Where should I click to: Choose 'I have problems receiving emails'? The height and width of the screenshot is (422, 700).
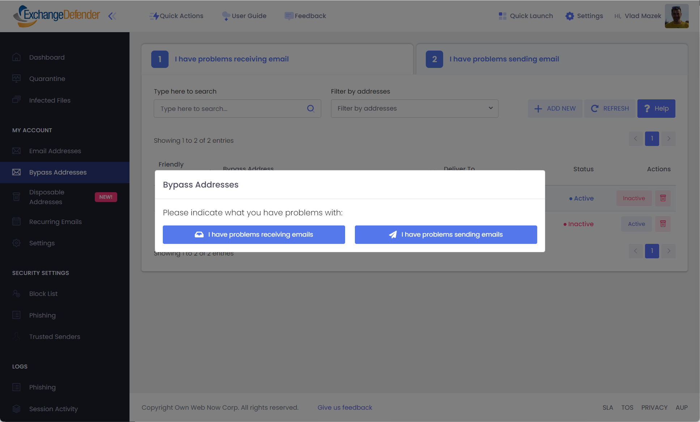click(254, 234)
